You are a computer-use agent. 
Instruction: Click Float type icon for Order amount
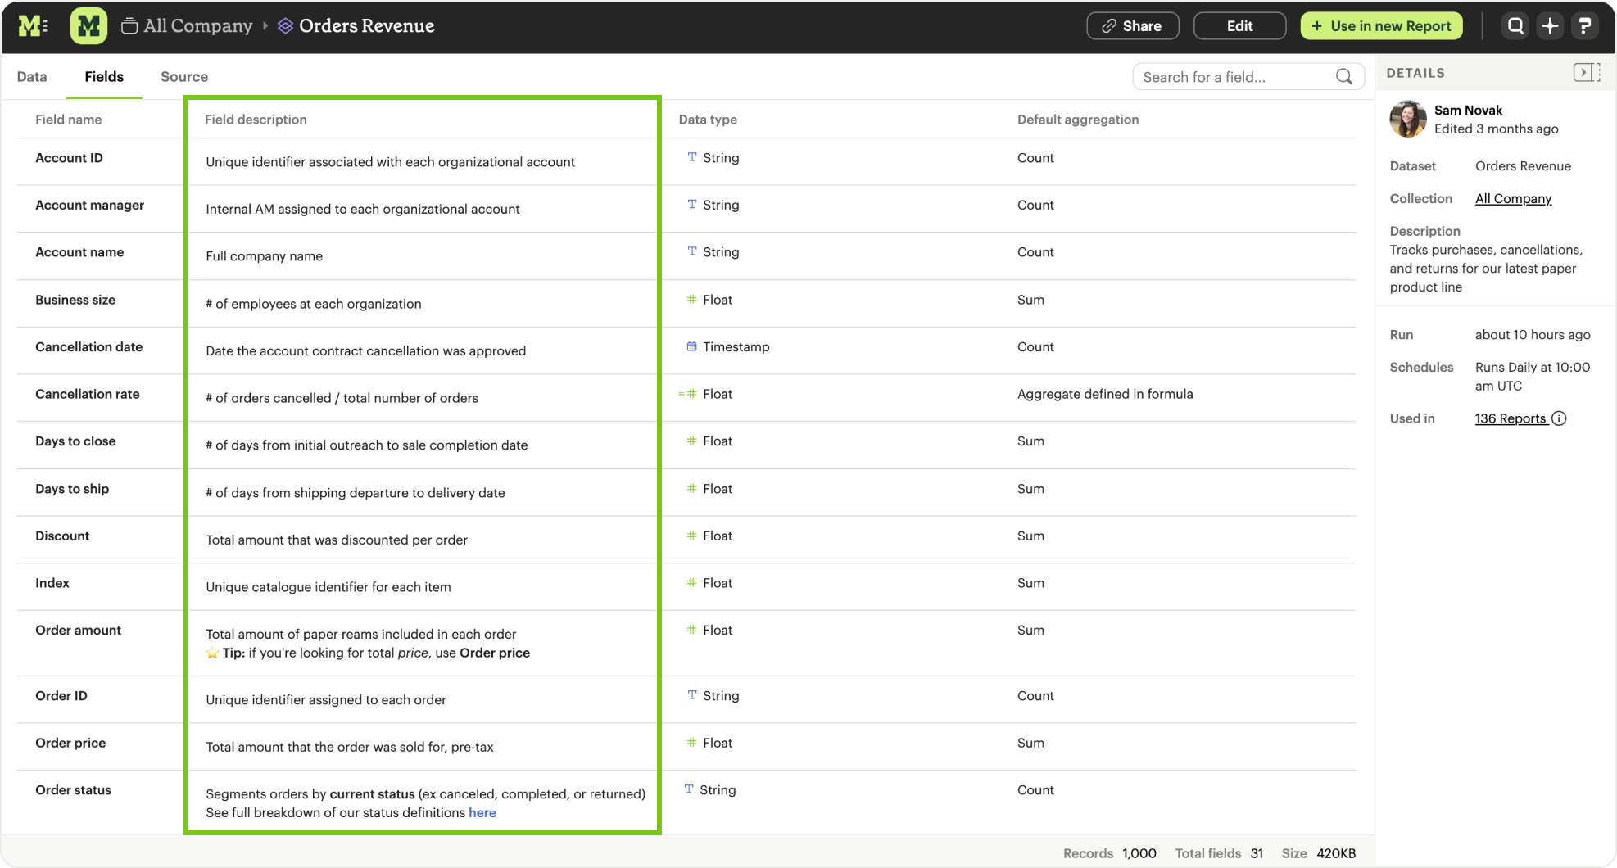click(692, 630)
